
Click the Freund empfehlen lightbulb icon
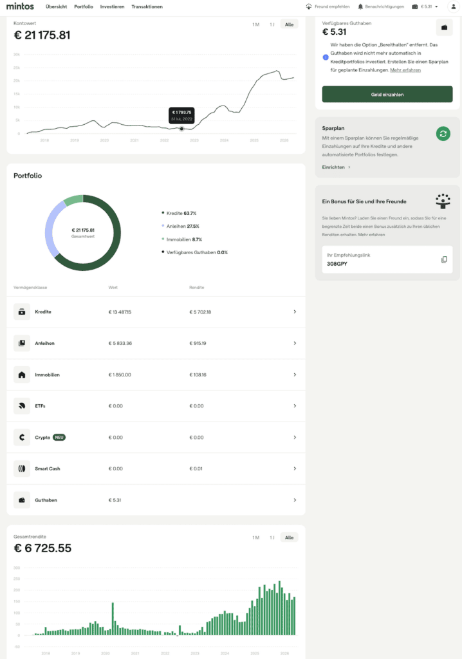[309, 6]
